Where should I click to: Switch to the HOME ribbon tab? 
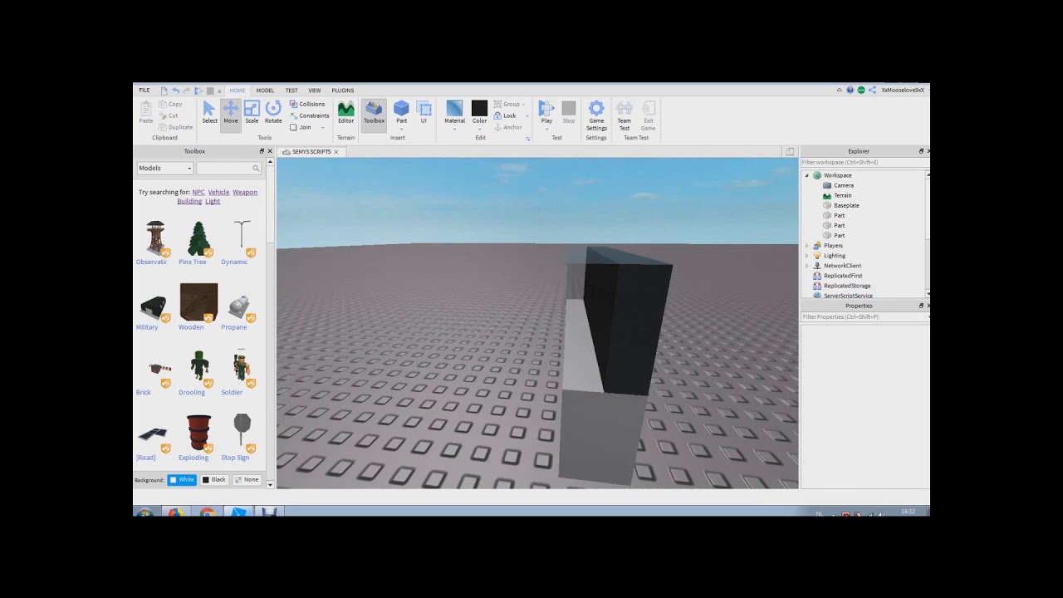[238, 90]
